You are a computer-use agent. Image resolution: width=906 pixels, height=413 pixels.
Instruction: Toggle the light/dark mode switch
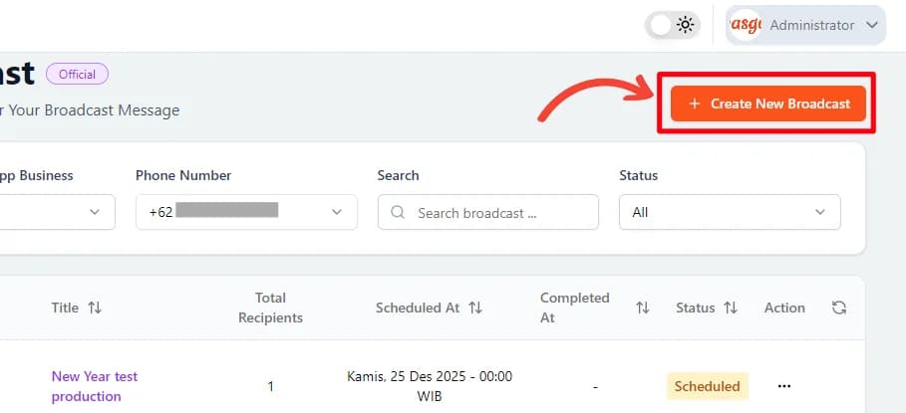click(x=673, y=26)
